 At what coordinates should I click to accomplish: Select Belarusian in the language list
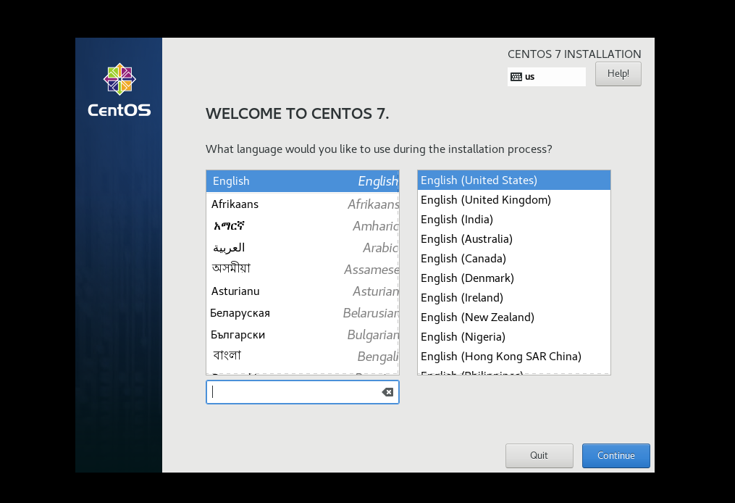tap(303, 313)
